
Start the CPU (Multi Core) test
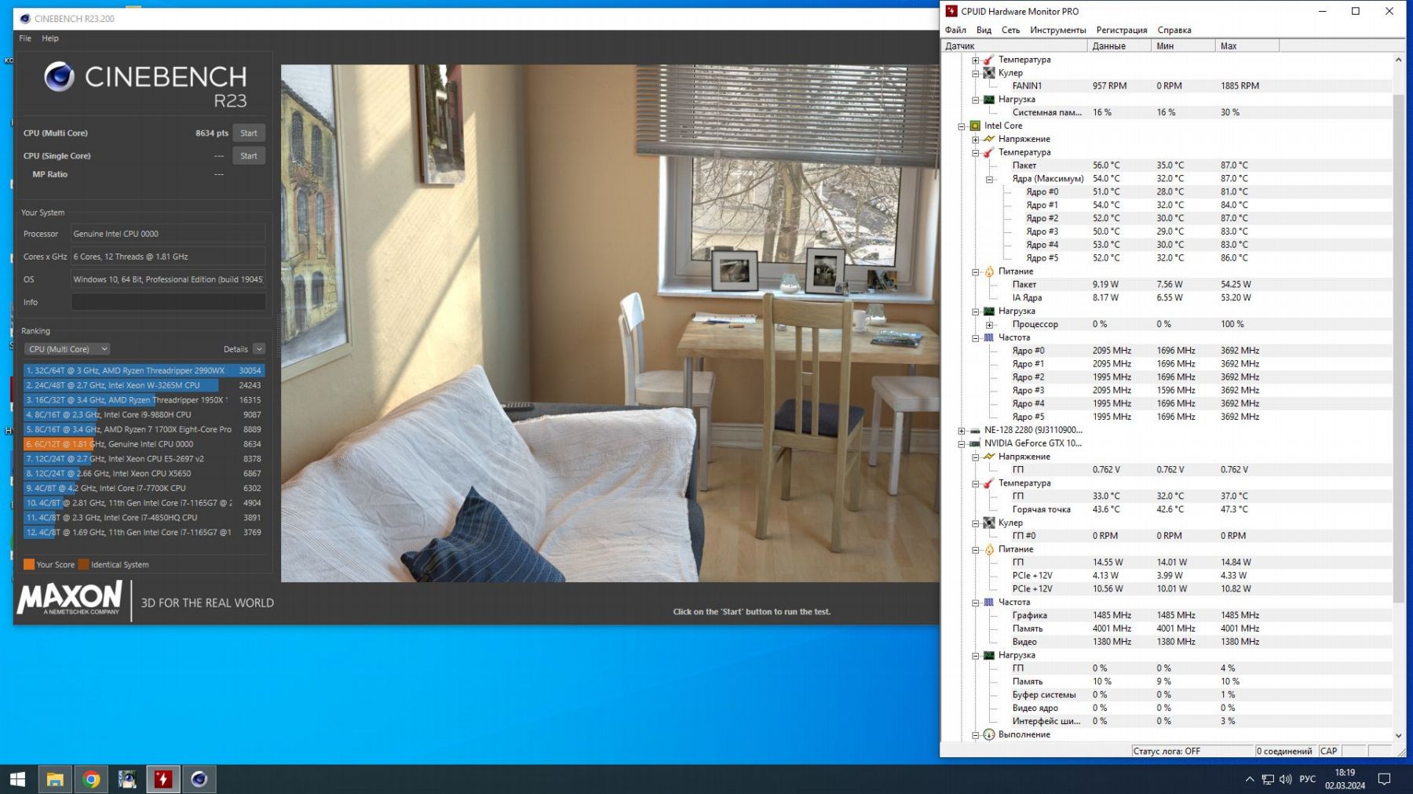pos(249,133)
